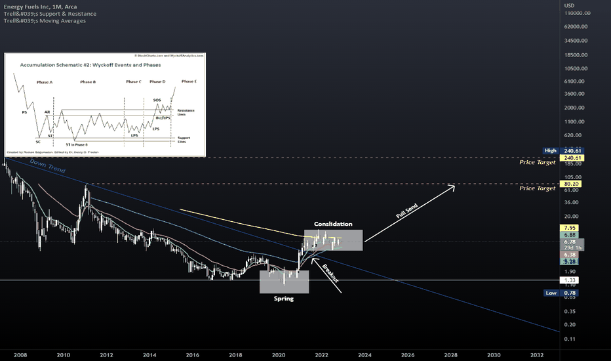Click the 2000.00 price scale value
Screen dimensions: 611x361
coord(574,108)
